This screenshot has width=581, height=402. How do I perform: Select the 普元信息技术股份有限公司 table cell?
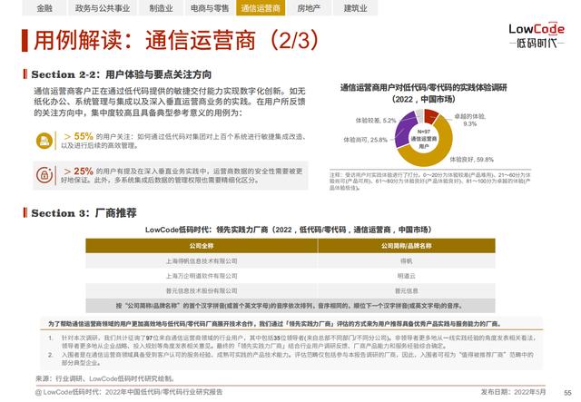point(202,291)
